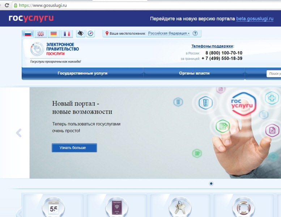Click the purple percent document icon in the banner
This screenshot has width=281, height=217.
coord(272,130)
